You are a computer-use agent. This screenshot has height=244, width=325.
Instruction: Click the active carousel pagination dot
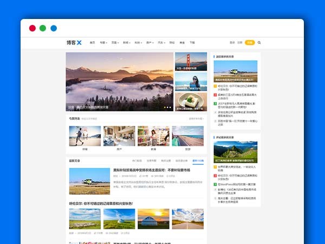pyautogui.click(x=164, y=107)
